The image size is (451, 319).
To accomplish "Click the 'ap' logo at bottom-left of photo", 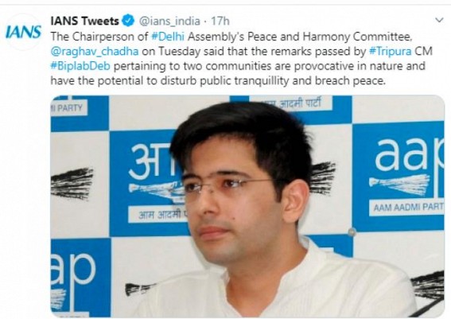I will pos(73,269).
